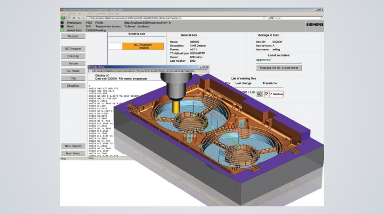This screenshot has width=384, height=214.
Task: Toggle the Transfer to Machine checkbox
Action: (267, 94)
